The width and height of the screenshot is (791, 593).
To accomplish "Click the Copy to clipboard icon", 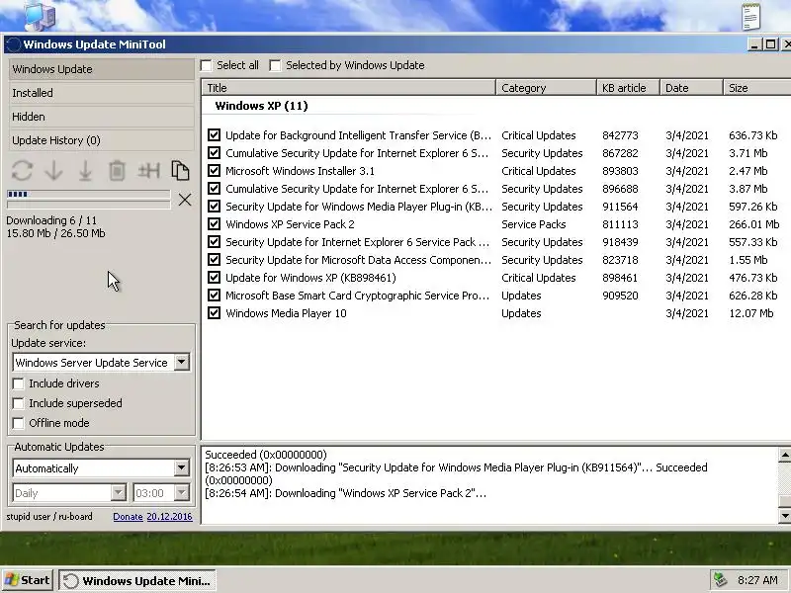I will (x=180, y=171).
